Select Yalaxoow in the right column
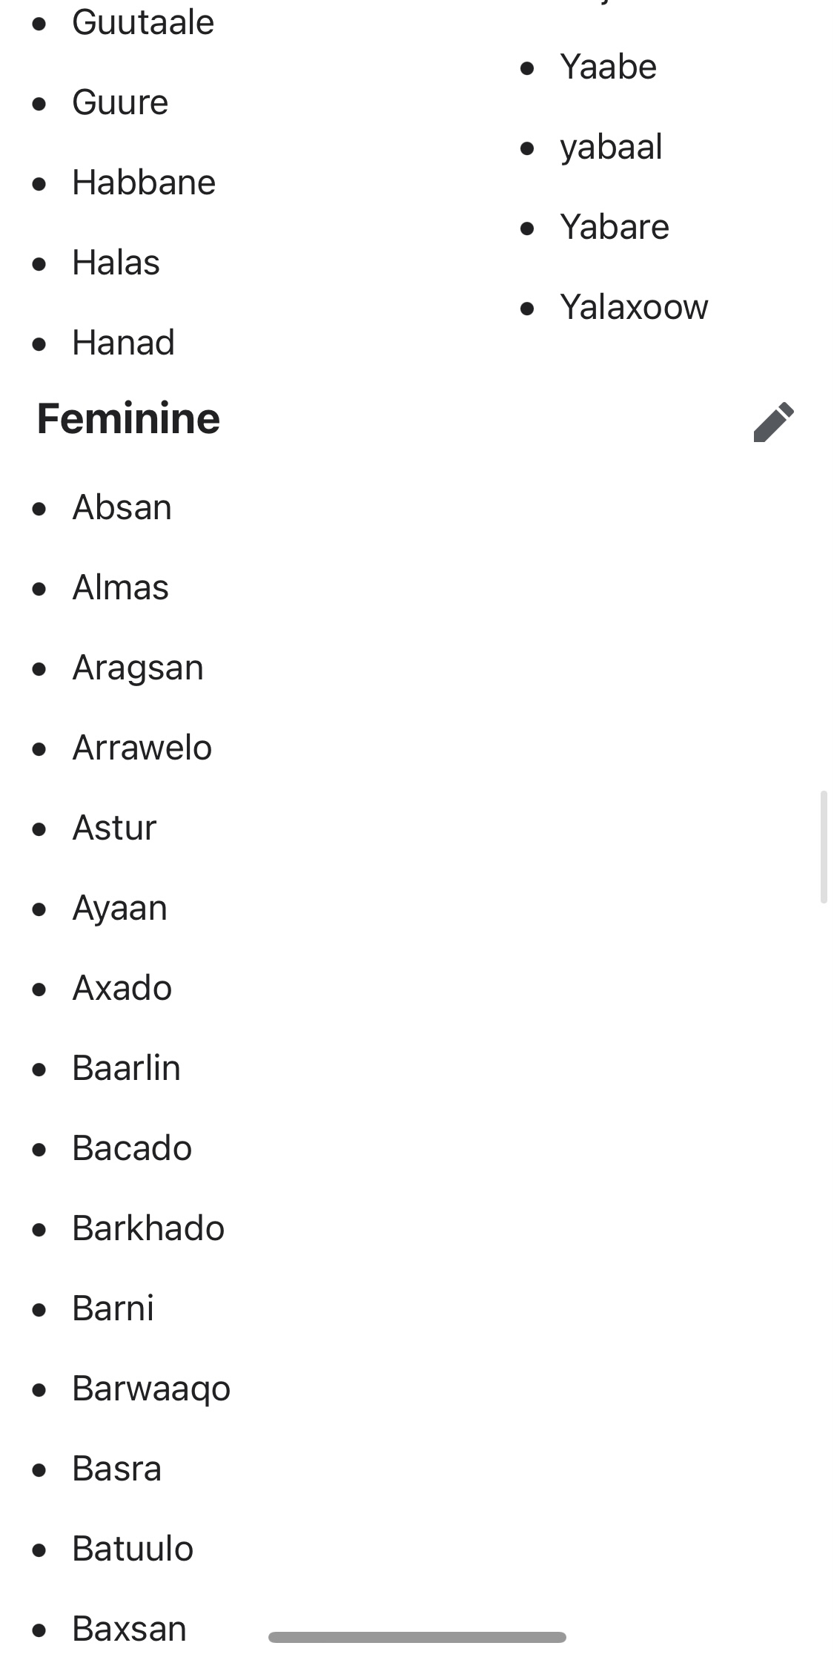 634,307
